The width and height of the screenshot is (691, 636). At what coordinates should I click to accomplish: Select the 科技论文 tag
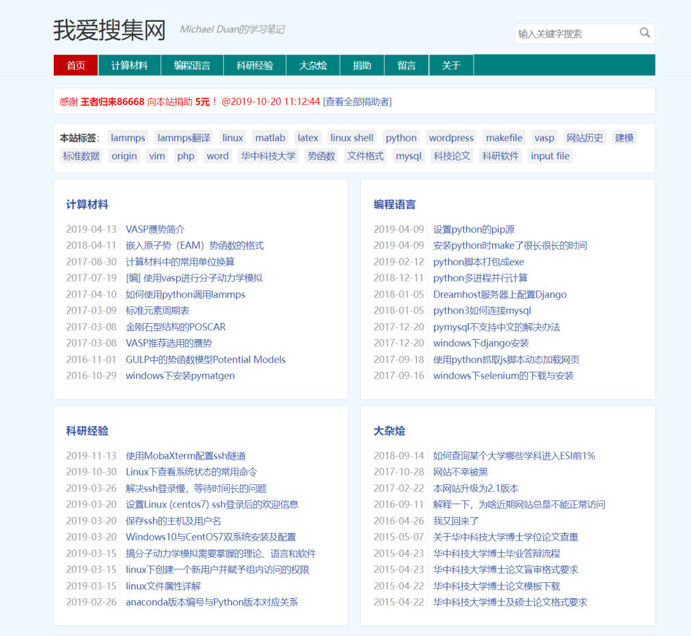(x=452, y=156)
